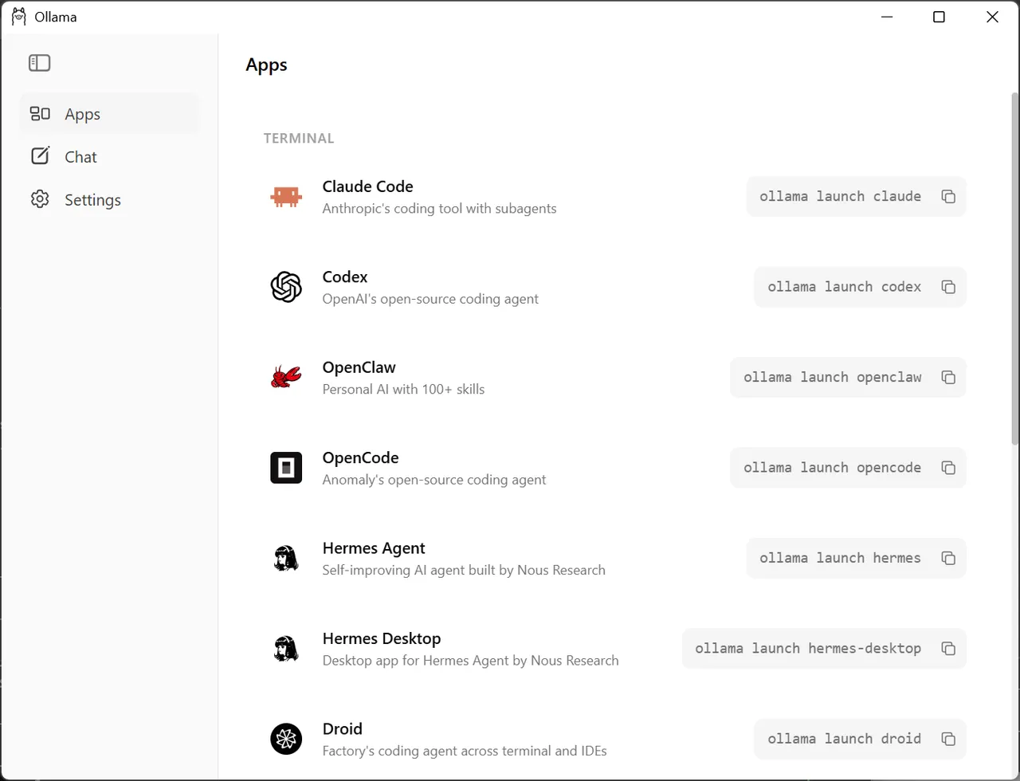Click the Hermes Agent avatar icon
1020x781 pixels.
(x=286, y=558)
